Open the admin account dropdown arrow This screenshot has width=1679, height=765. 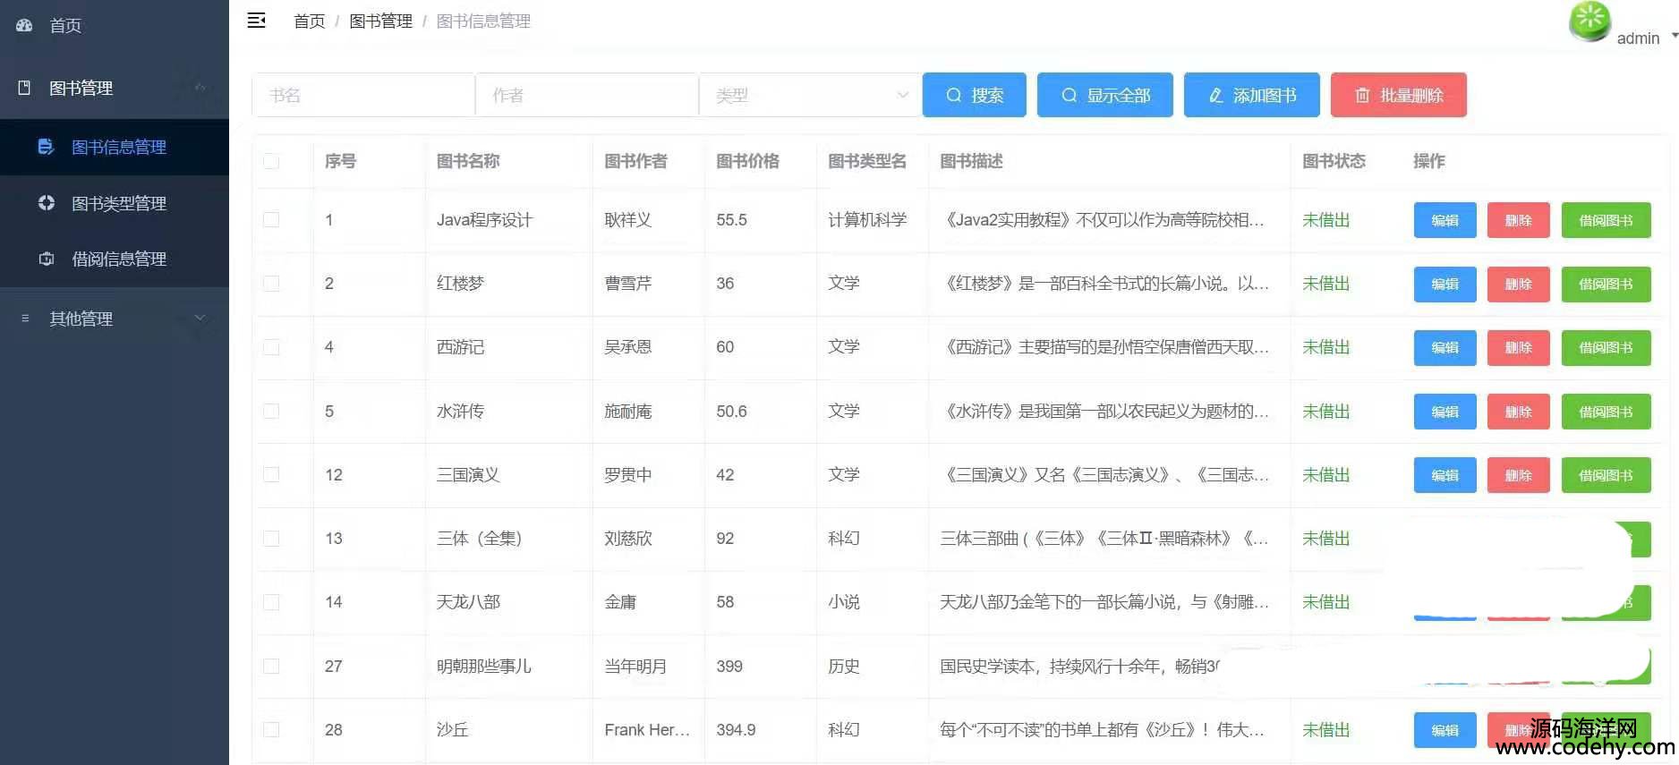[1674, 36]
